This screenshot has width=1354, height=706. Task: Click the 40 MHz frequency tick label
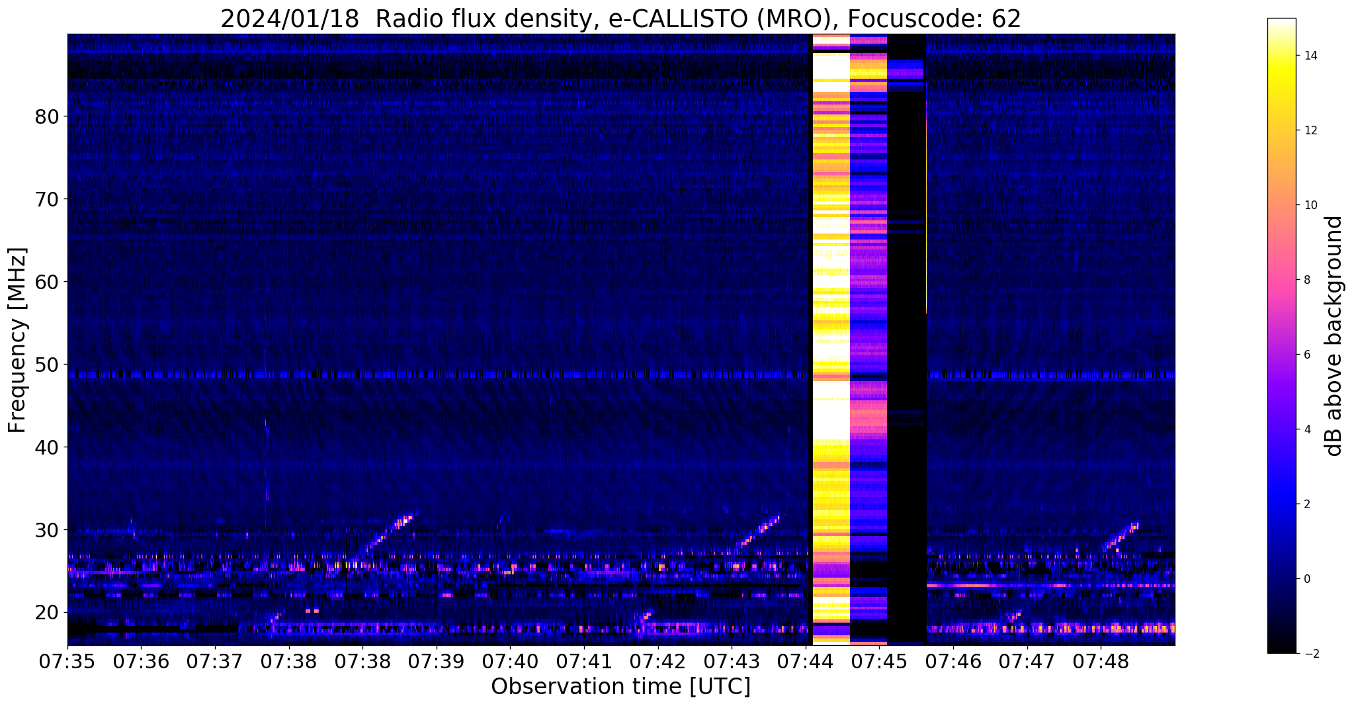47,447
